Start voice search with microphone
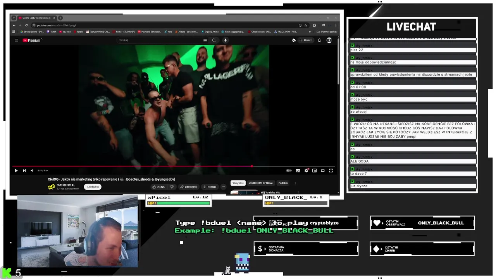 tap(225, 40)
